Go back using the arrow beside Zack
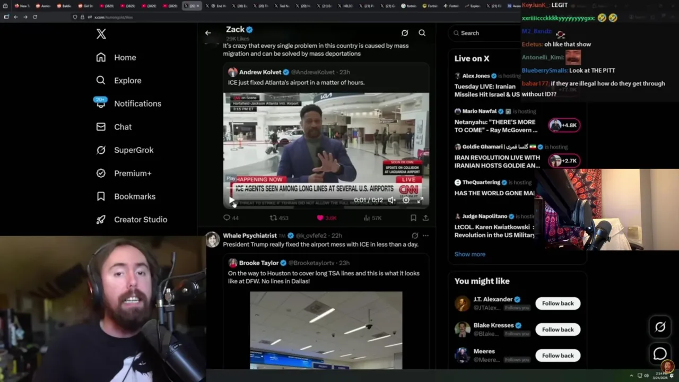Screen dimensions: 679x382 208,33
